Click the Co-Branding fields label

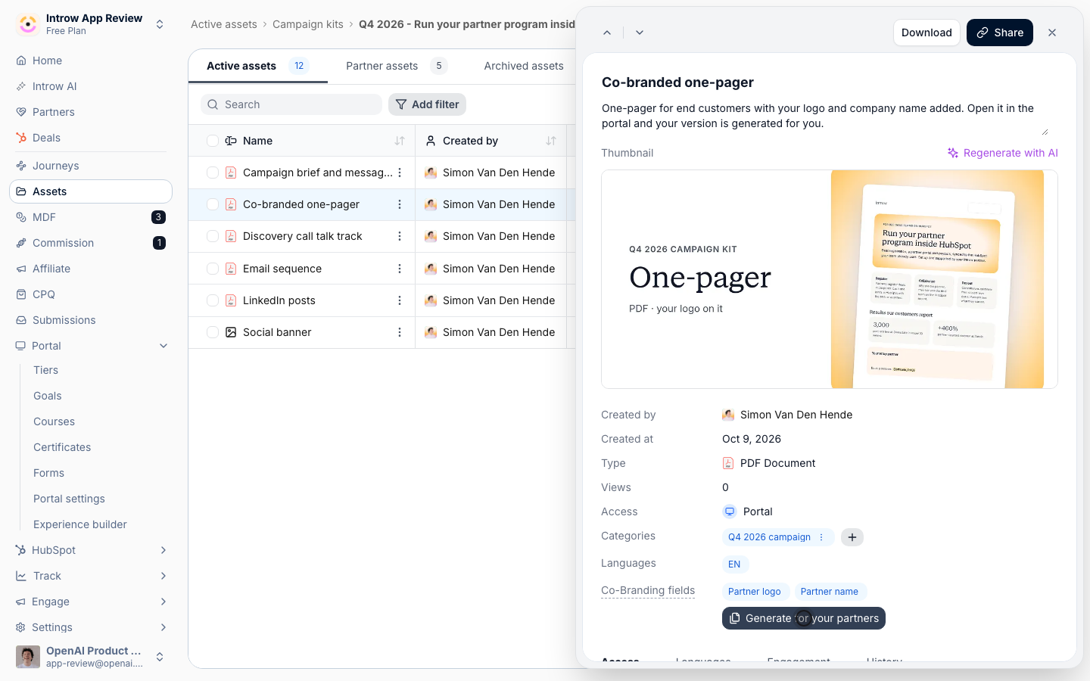[648, 590]
